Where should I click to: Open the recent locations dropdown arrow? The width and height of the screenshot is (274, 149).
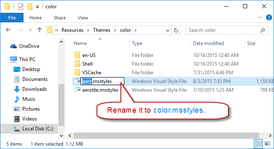30,30
